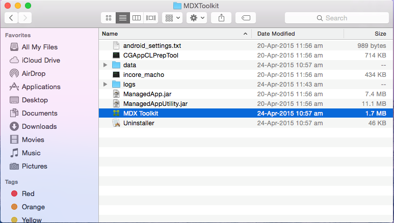Open Downloads in the sidebar
Screen dimensions: 394x223
(x=39, y=126)
